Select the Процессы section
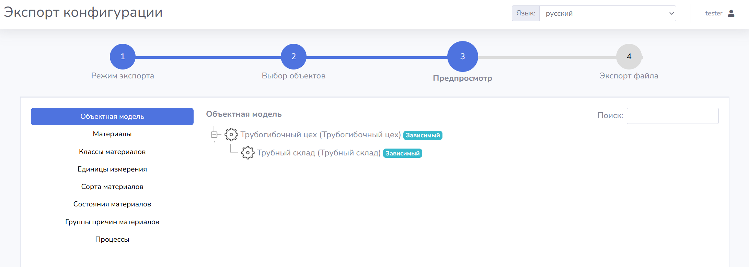The width and height of the screenshot is (749, 267). (x=112, y=239)
